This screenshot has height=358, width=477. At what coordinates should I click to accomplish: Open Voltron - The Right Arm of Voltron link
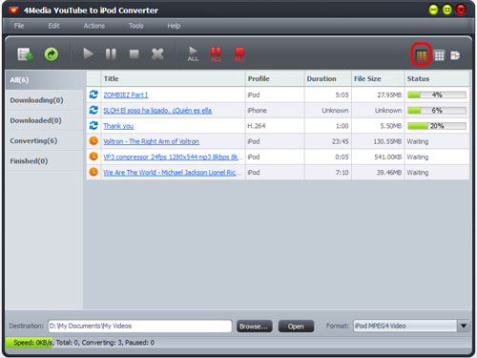(x=151, y=141)
